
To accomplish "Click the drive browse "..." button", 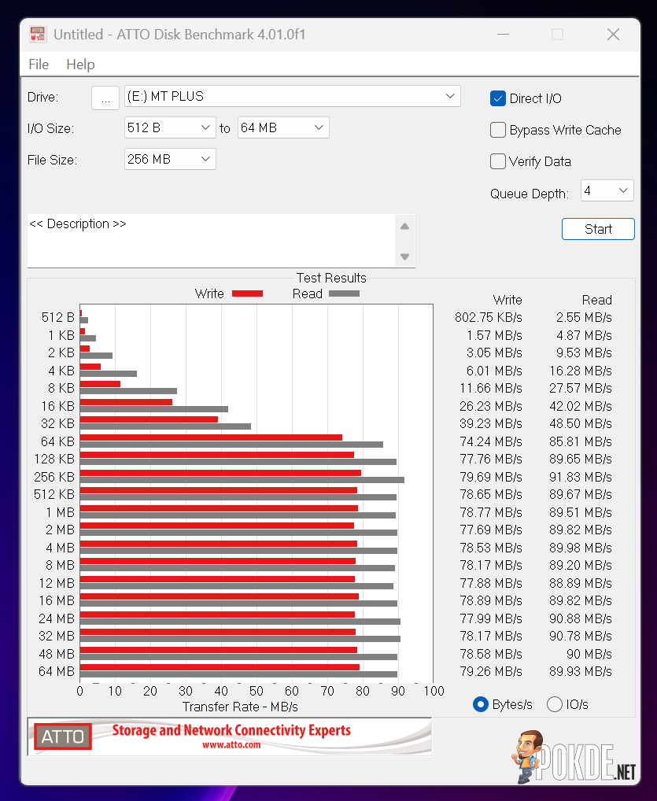I will coord(105,98).
